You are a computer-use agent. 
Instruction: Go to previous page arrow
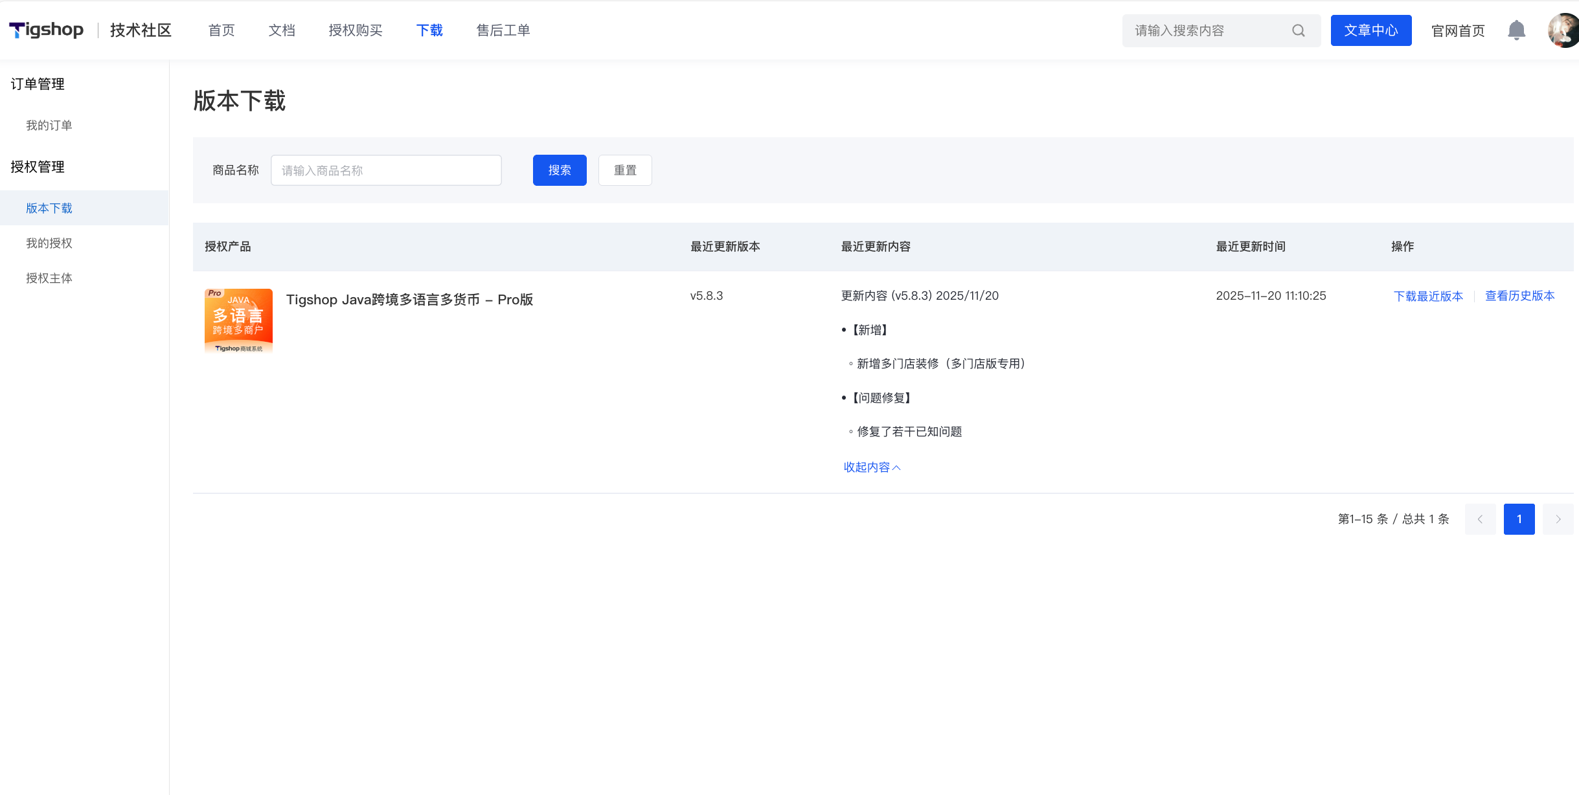pos(1480,519)
